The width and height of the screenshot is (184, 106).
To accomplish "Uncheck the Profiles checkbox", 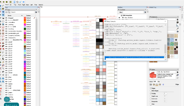I will (x=151, y=93).
